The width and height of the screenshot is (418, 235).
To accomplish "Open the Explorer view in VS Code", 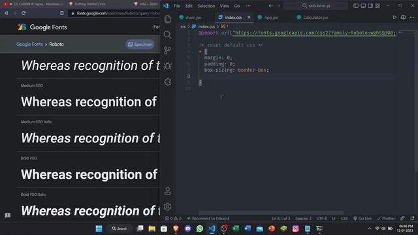I will [167, 19].
